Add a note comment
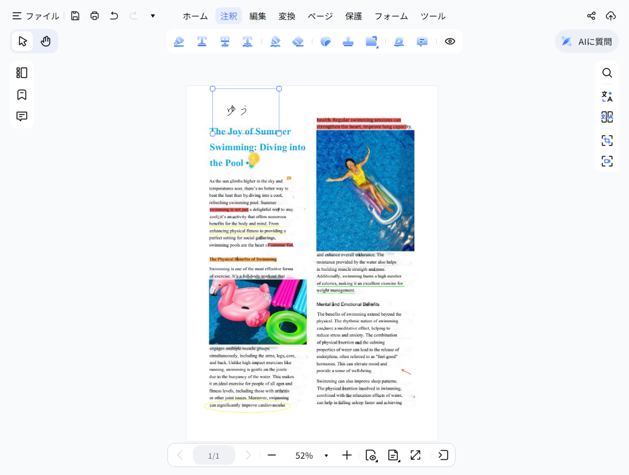629x475 pixels. coord(422,41)
